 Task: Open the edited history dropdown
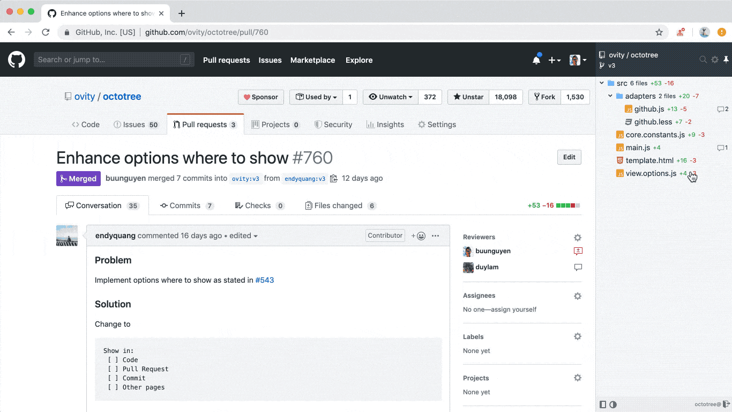click(x=244, y=236)
